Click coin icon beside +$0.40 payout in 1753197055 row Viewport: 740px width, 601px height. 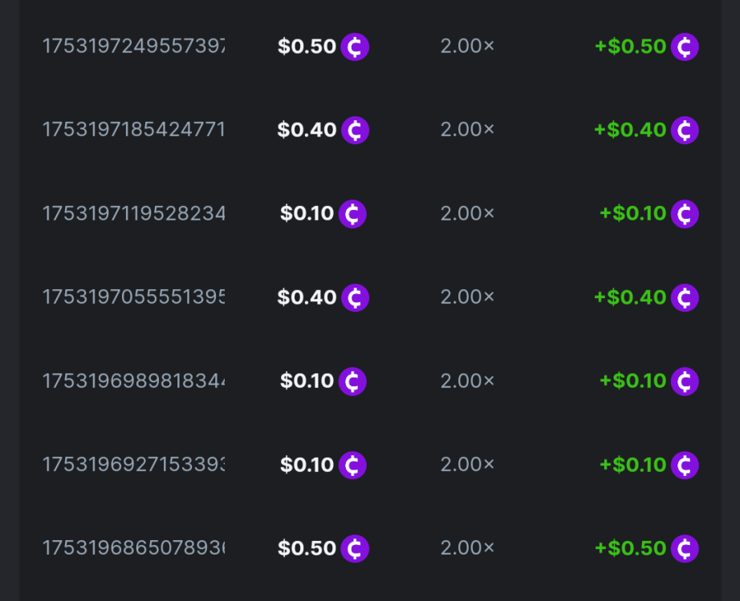click(x=685, y=297)
